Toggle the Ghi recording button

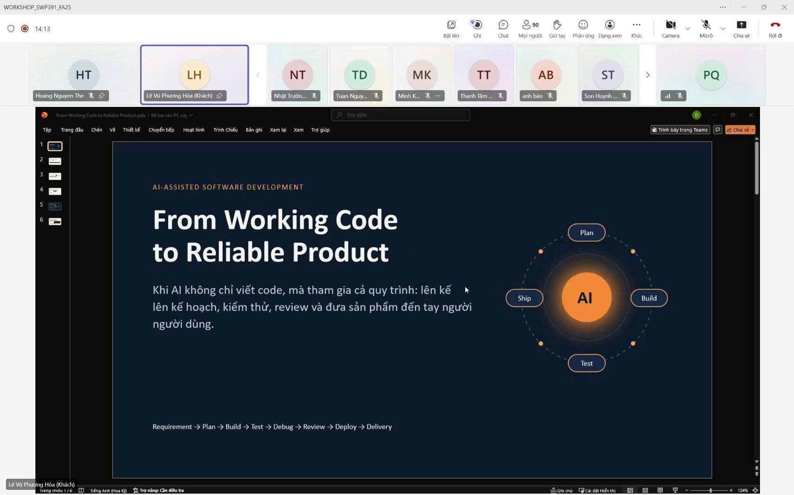(477, 28)
